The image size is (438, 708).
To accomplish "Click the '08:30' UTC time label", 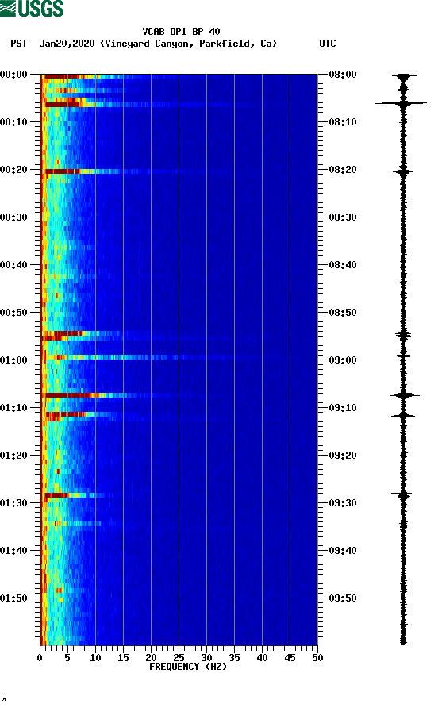I will (343, 217).
